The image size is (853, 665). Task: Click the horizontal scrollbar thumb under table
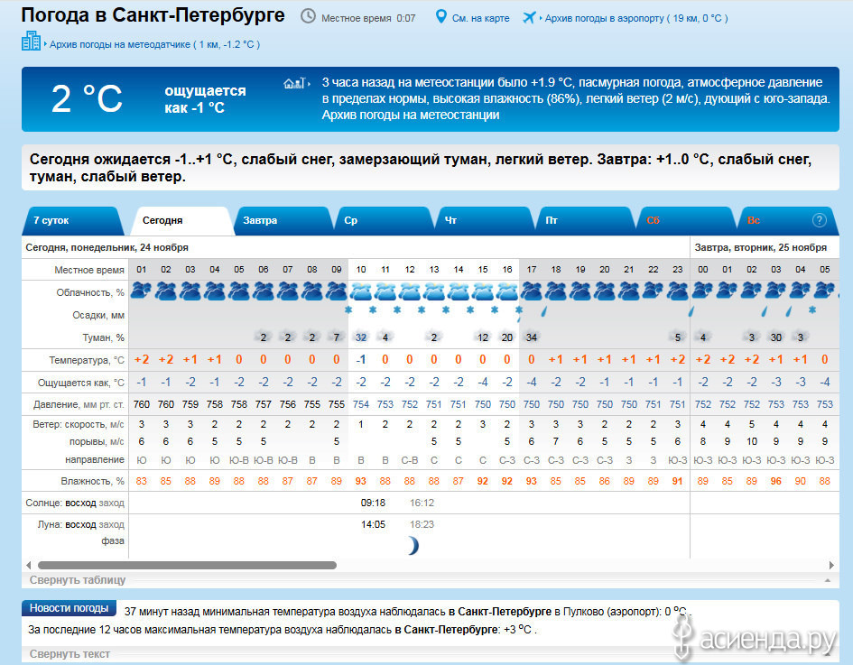pos(187,565)
